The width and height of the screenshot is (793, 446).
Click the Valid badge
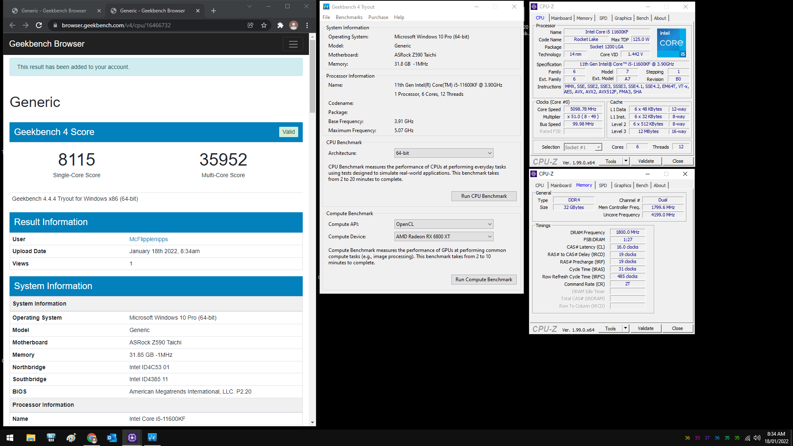pos(289,132)
